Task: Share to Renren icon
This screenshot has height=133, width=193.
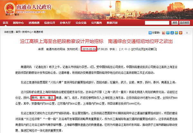Action: tap(172, 33)
